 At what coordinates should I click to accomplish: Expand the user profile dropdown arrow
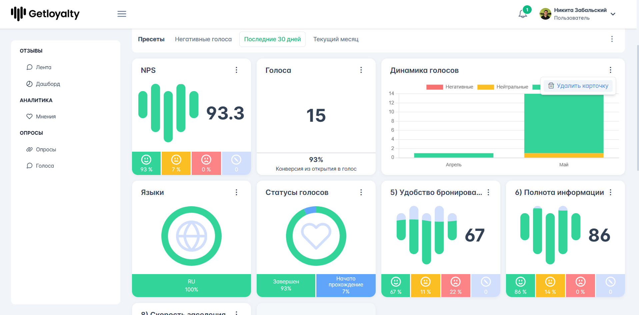click(613, 14)
